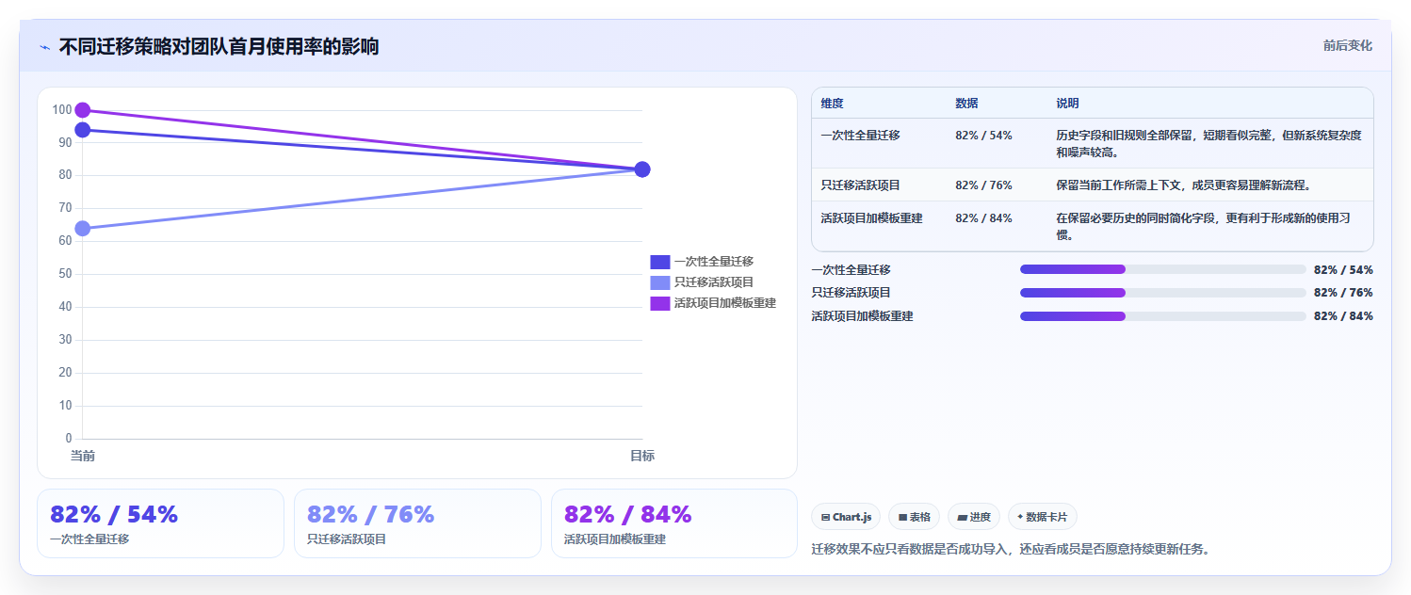Image resolution: width=1411 pixels, height=595 pixels.
Task: Toggle the 活跃项目加模板重建 series in the chart legend
Action: click(713, 303)
